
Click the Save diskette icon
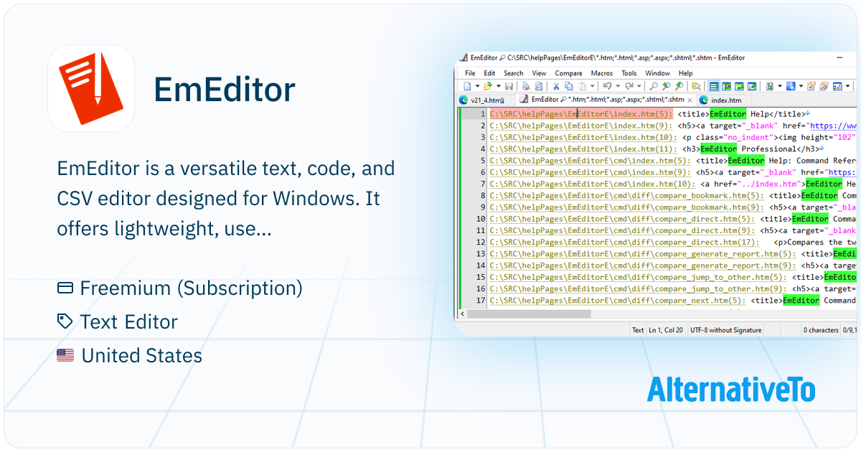(x=509, y=86)
